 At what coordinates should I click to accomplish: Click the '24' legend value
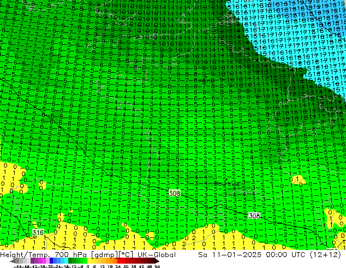(x=118, y=266)
